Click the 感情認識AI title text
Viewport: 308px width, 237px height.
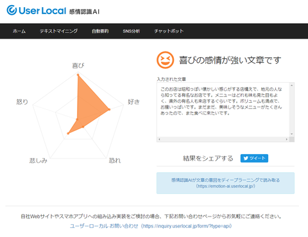[84, 12]
